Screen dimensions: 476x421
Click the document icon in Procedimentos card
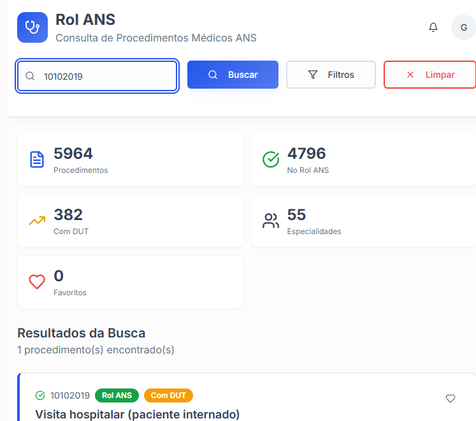point(38,159)
